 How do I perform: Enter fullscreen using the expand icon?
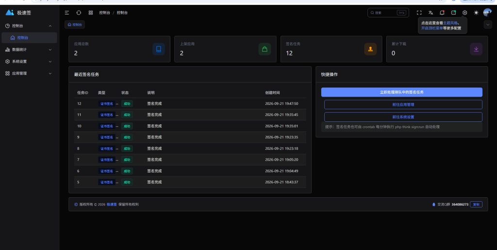click(419, 13)
